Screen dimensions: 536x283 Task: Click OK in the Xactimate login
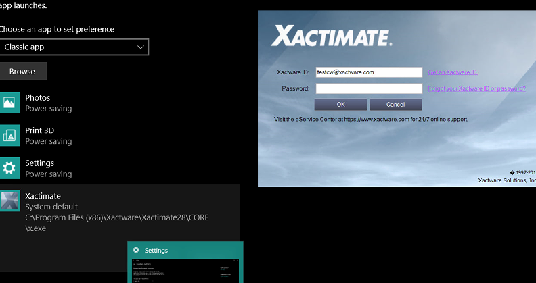pos(341,105)
